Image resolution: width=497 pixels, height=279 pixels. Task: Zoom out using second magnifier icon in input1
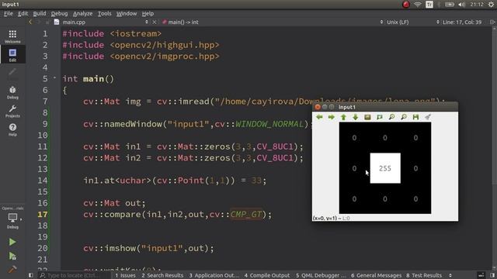coord(404,117)
